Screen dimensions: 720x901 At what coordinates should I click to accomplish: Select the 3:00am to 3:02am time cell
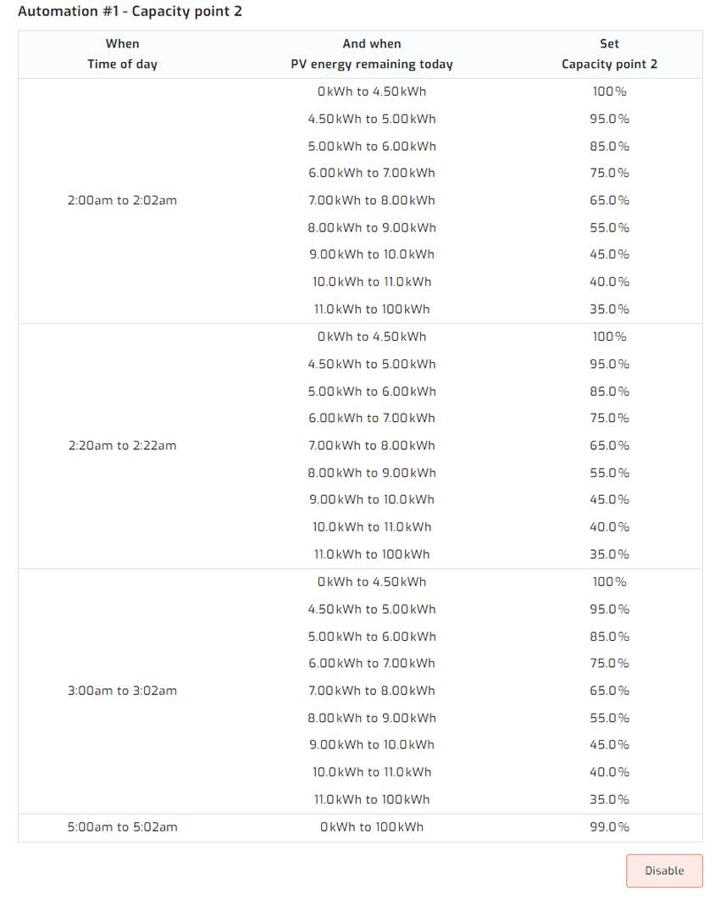(x=122, y=691)
